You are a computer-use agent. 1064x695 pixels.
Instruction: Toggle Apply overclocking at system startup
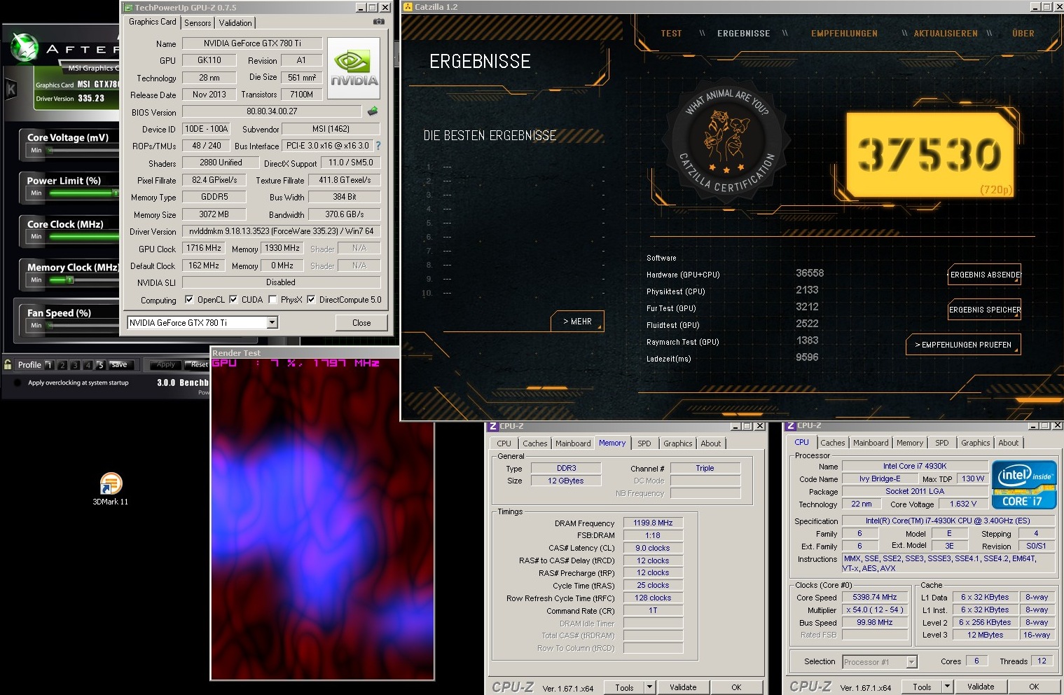[x=18, y=383]
